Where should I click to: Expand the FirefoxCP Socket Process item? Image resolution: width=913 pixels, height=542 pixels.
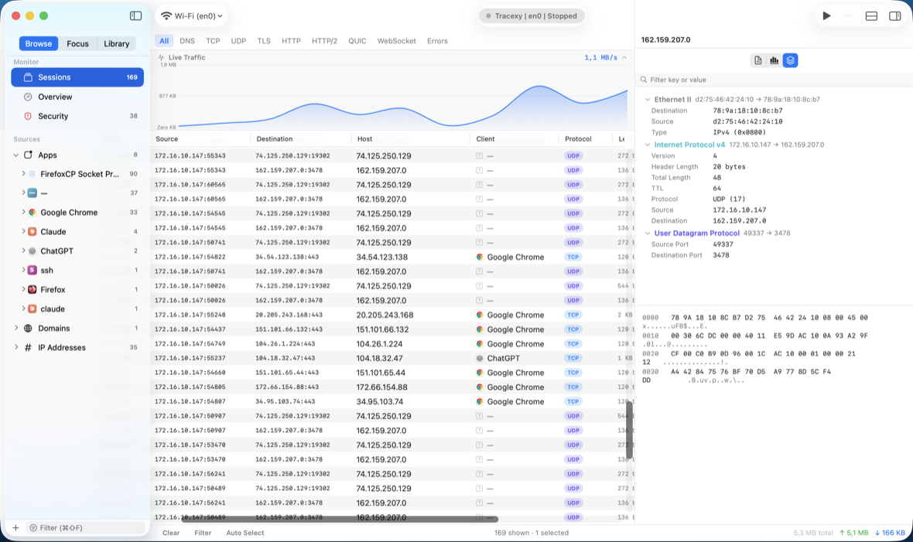point(23,173)
